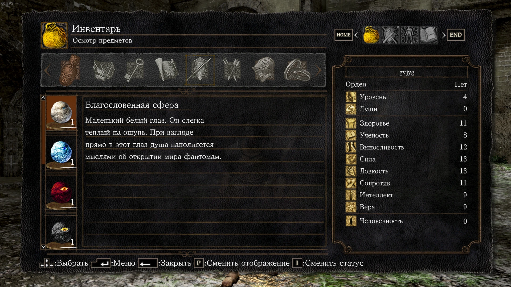Click the END button

coord(456,35)
